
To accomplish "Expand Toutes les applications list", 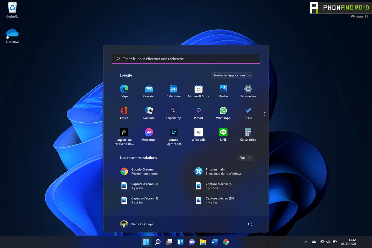I will (x=232, y=75).
